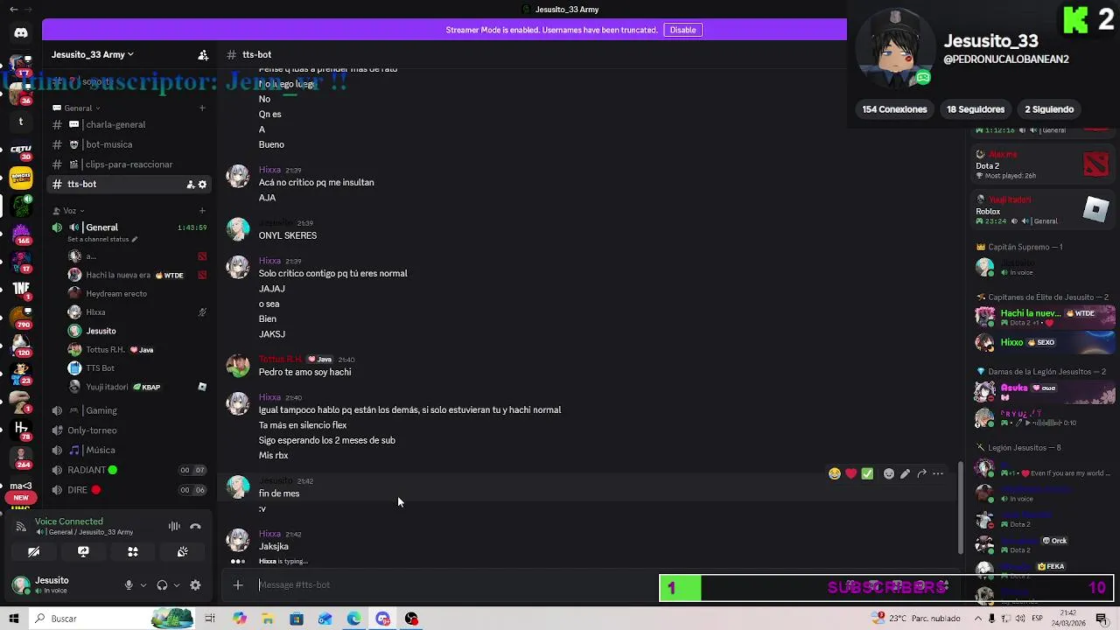
Task: Open Hixxa avatar on 'Jaksjka' message
Action: click(238, 540)
